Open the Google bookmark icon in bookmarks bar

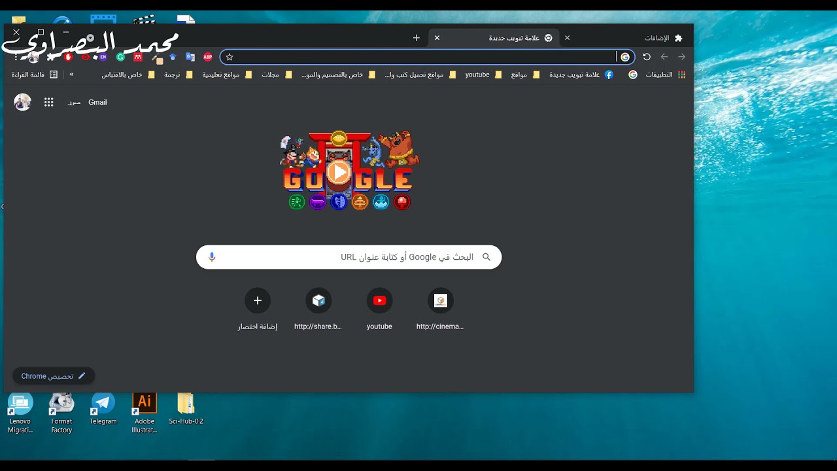click(x=633, y=75)
